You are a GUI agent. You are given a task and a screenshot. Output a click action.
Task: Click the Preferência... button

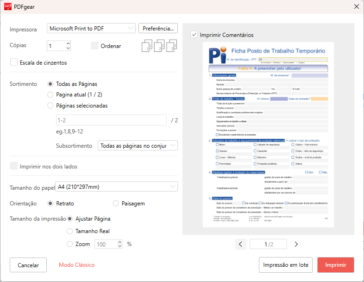[158, 28]
